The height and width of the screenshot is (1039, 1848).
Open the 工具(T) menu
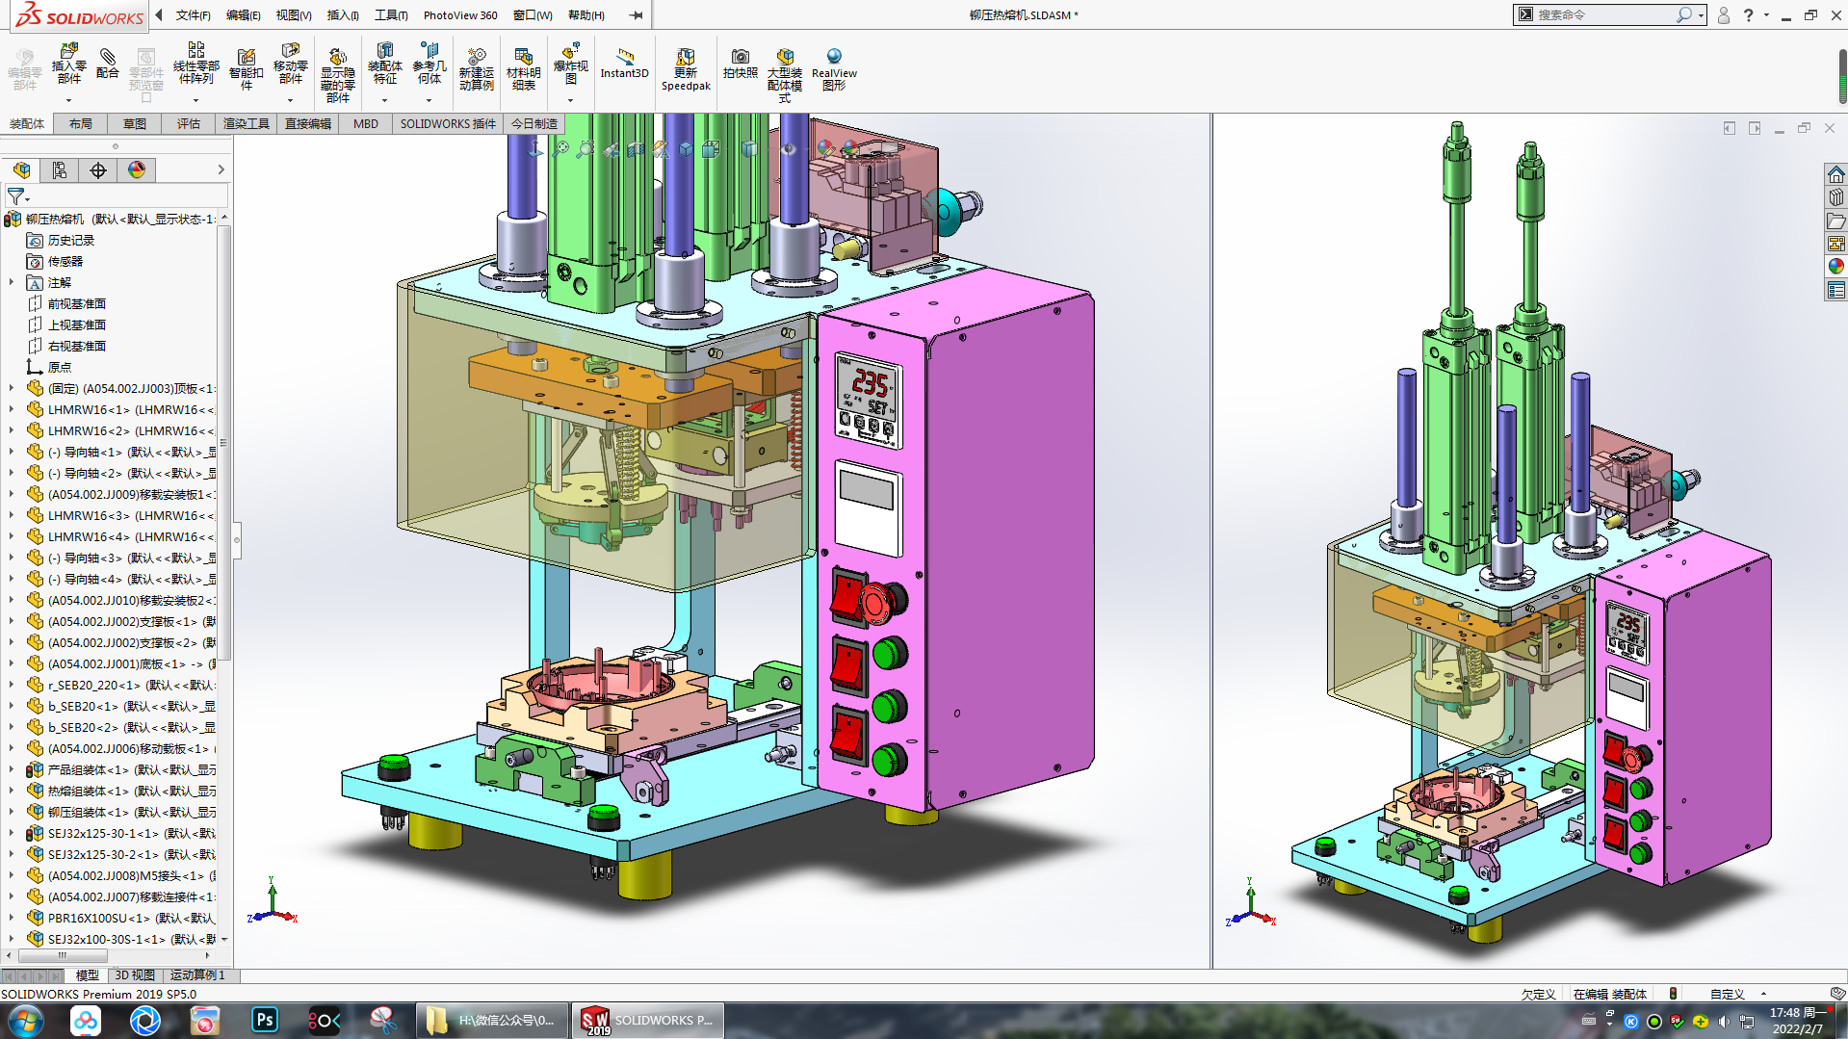coord(390,14)
